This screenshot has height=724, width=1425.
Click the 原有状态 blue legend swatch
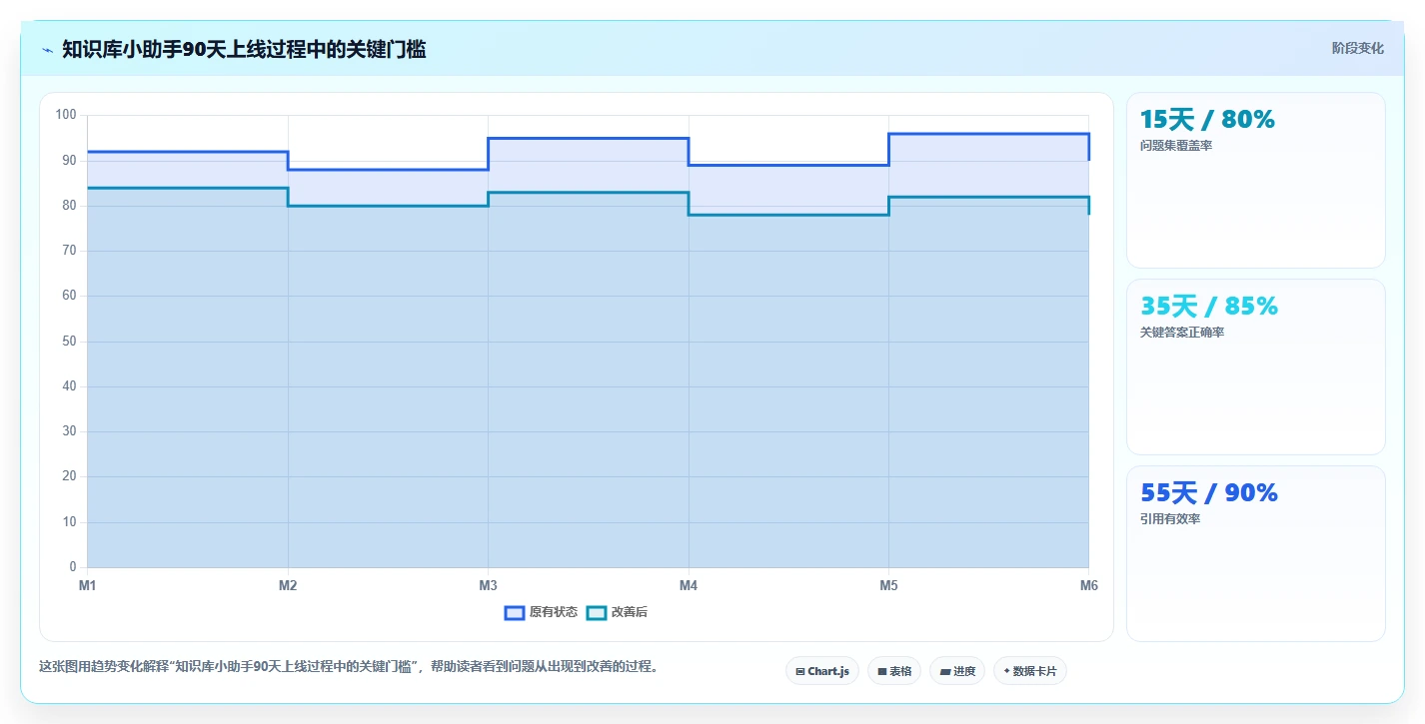(x=515, y=612)
